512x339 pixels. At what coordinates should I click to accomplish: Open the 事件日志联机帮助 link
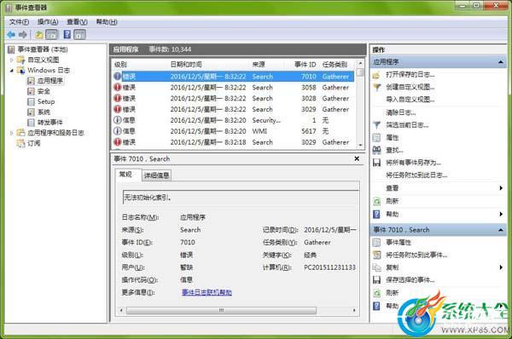[x=207, y=292]
